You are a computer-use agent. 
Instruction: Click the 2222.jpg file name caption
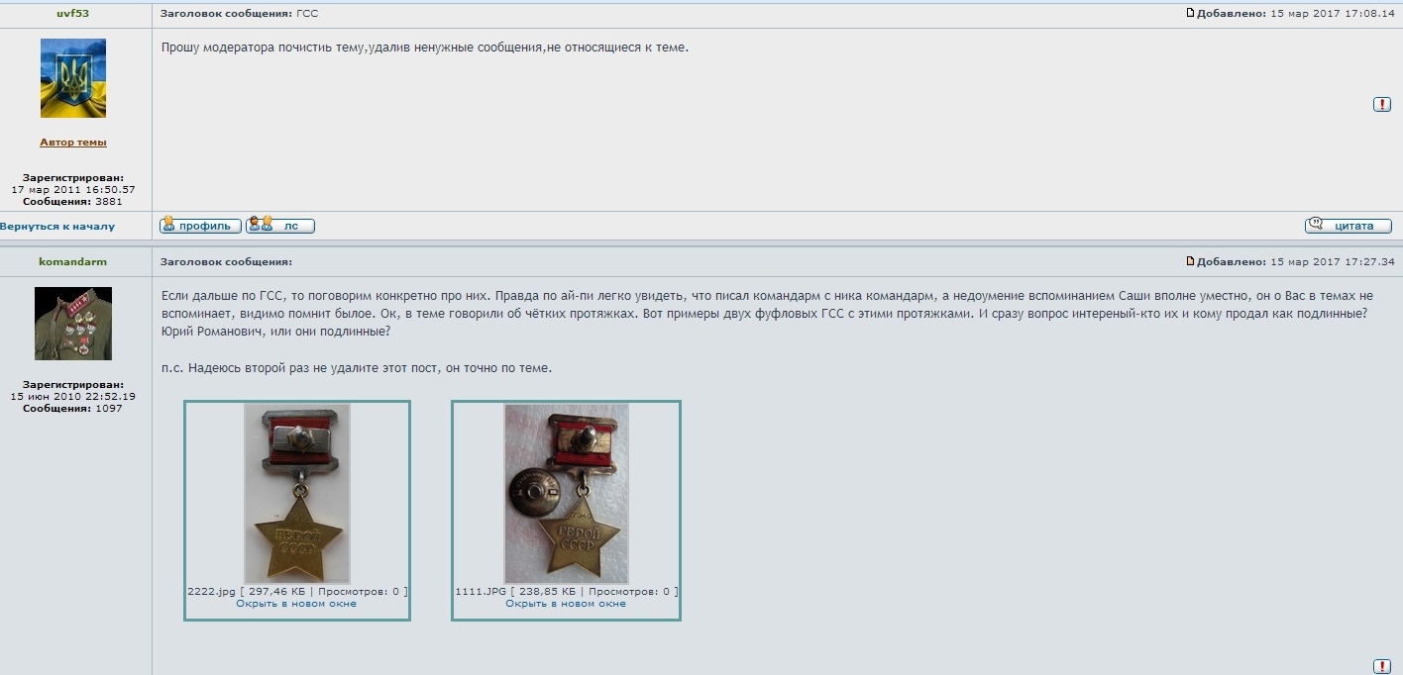211,592
